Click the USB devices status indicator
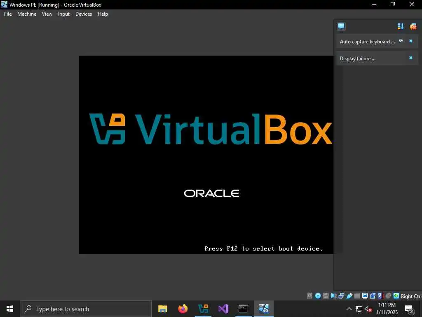The image size is (422, 317). pos(349,296)
